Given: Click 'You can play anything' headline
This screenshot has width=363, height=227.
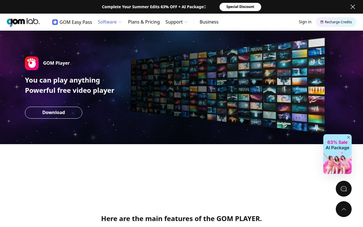Looking at the screenshot, I should 62,80.
